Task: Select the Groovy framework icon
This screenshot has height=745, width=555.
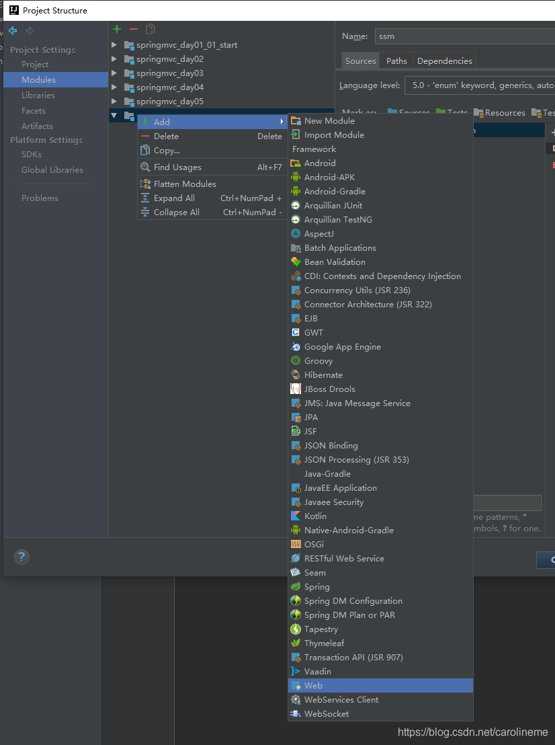Action: 295,360
